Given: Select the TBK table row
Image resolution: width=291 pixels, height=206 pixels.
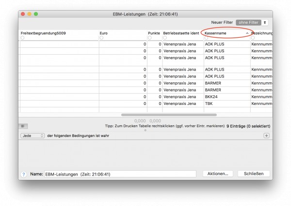Looking at the screenshot, I should (145, 103).
